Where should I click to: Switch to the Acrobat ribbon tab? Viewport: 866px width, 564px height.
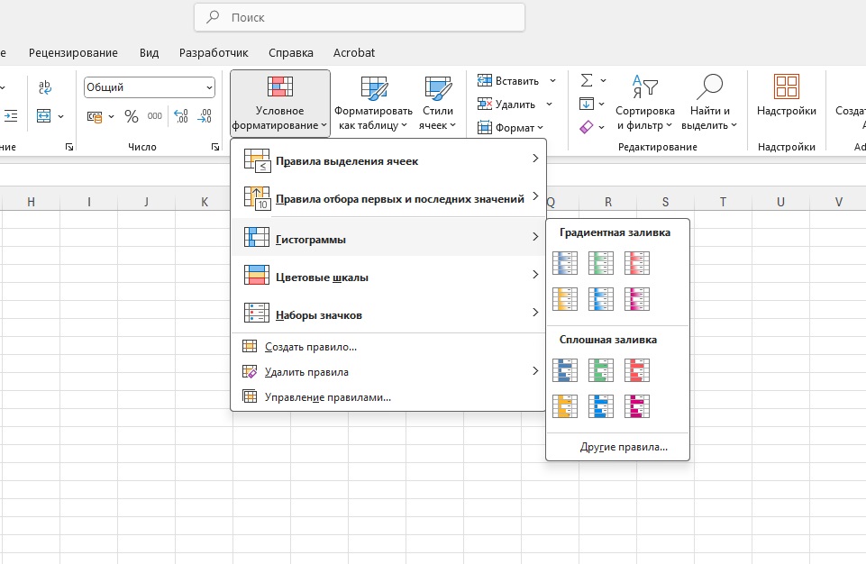[x=354, y=52]
